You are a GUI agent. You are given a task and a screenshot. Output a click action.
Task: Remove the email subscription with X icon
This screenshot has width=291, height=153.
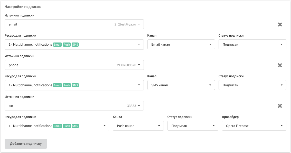(280, 24)
